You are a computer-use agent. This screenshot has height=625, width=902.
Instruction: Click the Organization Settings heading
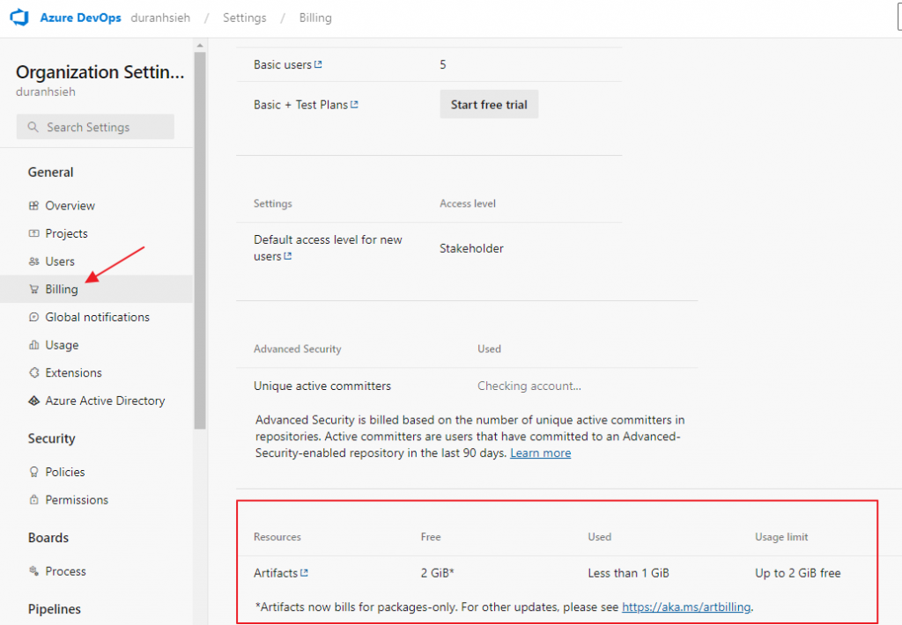pos(100,72)
